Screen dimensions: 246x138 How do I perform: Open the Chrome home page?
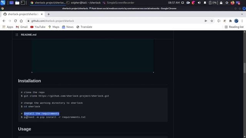(21, 21)
